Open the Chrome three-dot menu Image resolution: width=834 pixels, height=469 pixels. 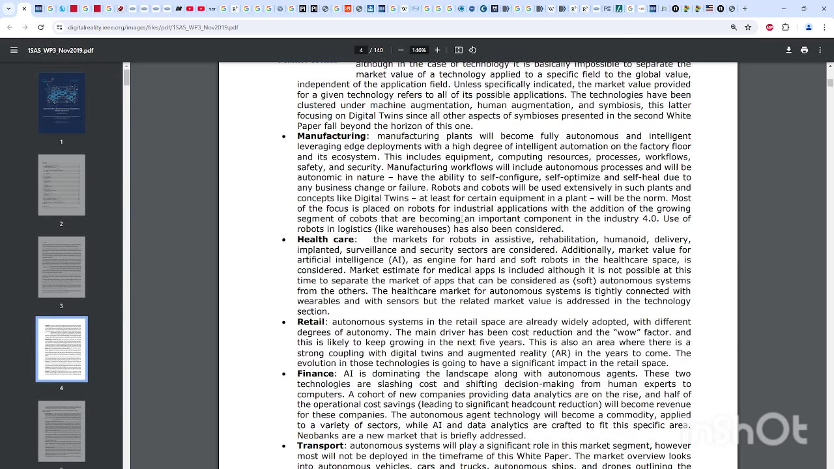(x=824, y=27)
